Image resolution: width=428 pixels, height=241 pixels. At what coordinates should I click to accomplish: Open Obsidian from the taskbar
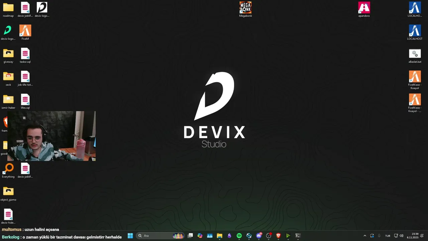(229, 236)
